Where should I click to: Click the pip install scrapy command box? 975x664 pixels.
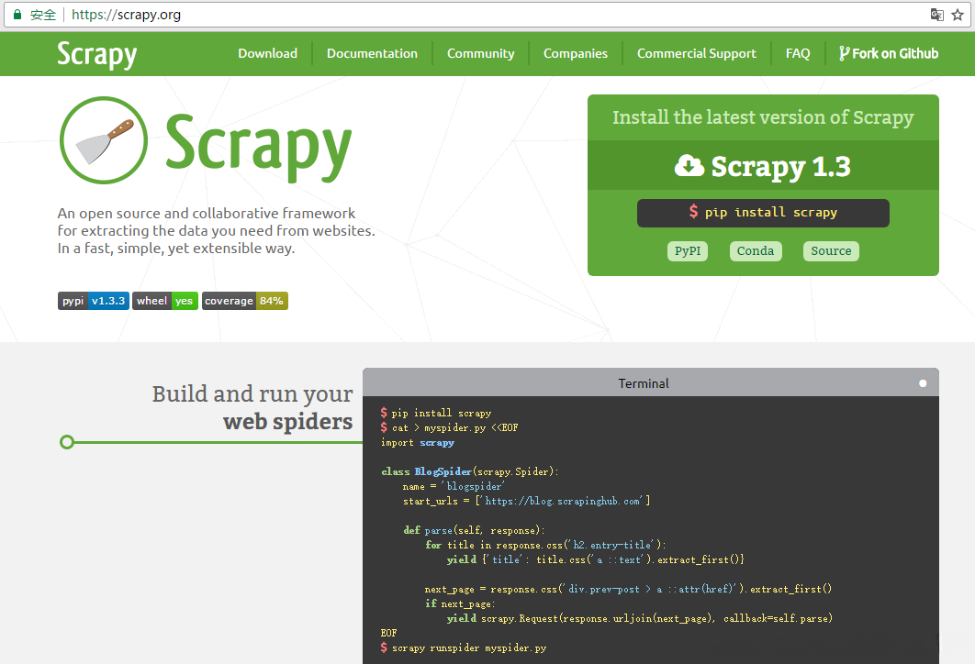pyautogui.click(x=763, y=213)
